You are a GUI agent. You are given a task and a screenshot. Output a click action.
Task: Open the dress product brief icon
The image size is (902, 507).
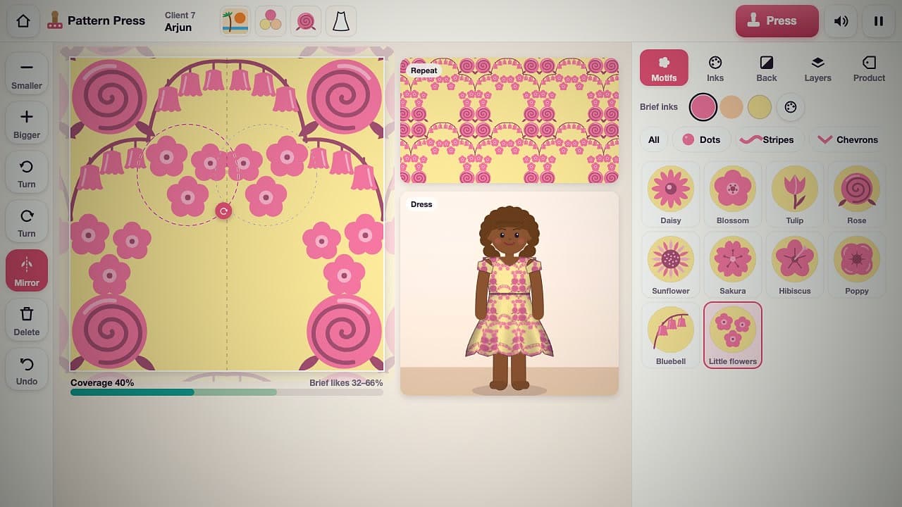340,21
